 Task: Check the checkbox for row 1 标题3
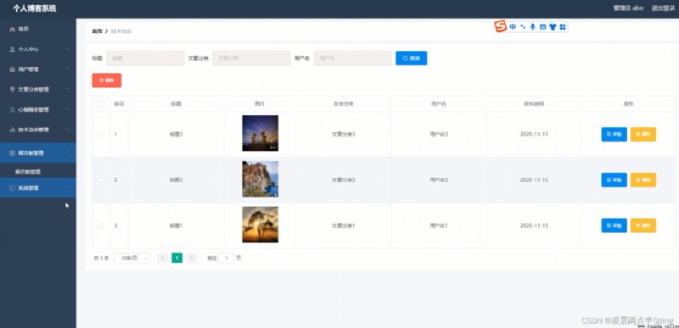point(101,135)
